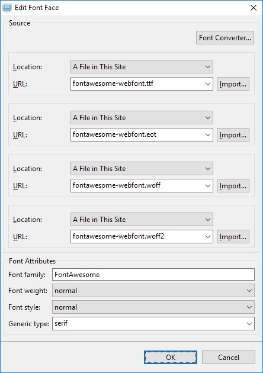Screen dimensions: 263x373
Task: Import a file for the woff source
Action: click(233, 185)
